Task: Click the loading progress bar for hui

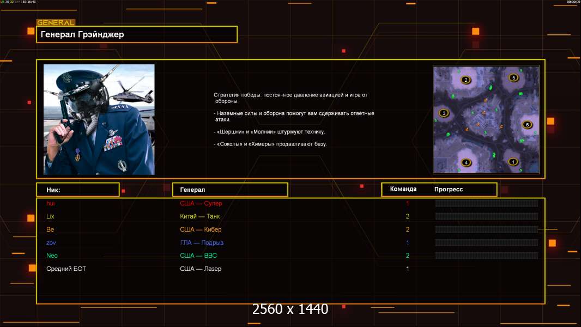Action: (x=486, y=203)
